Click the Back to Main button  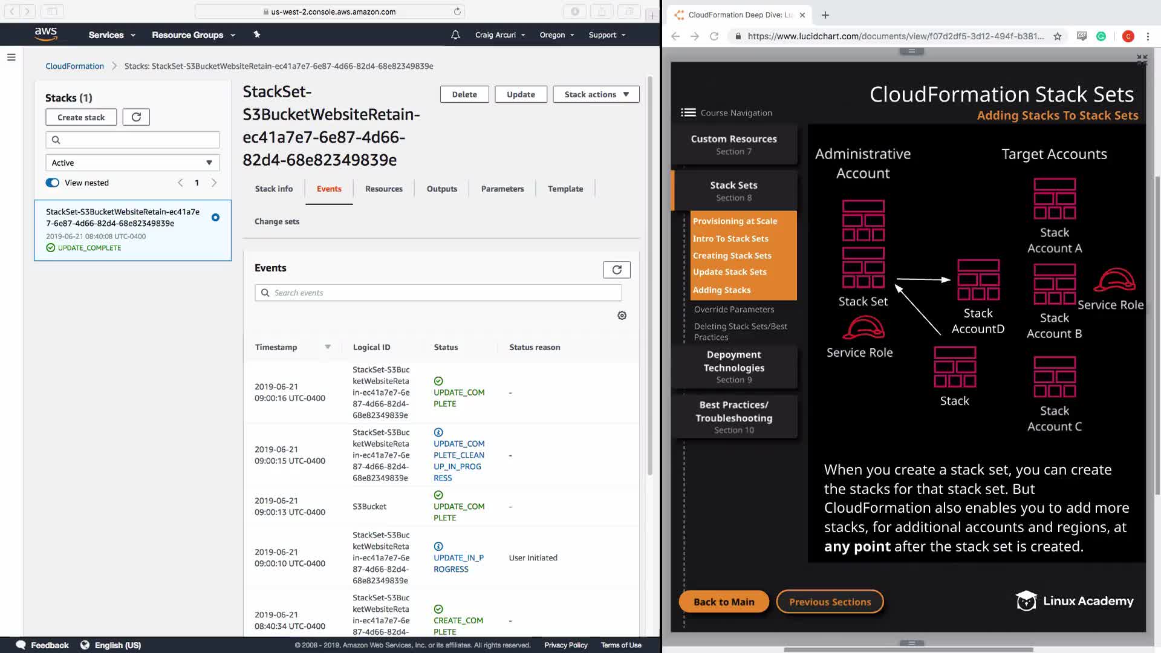point(724,602)
